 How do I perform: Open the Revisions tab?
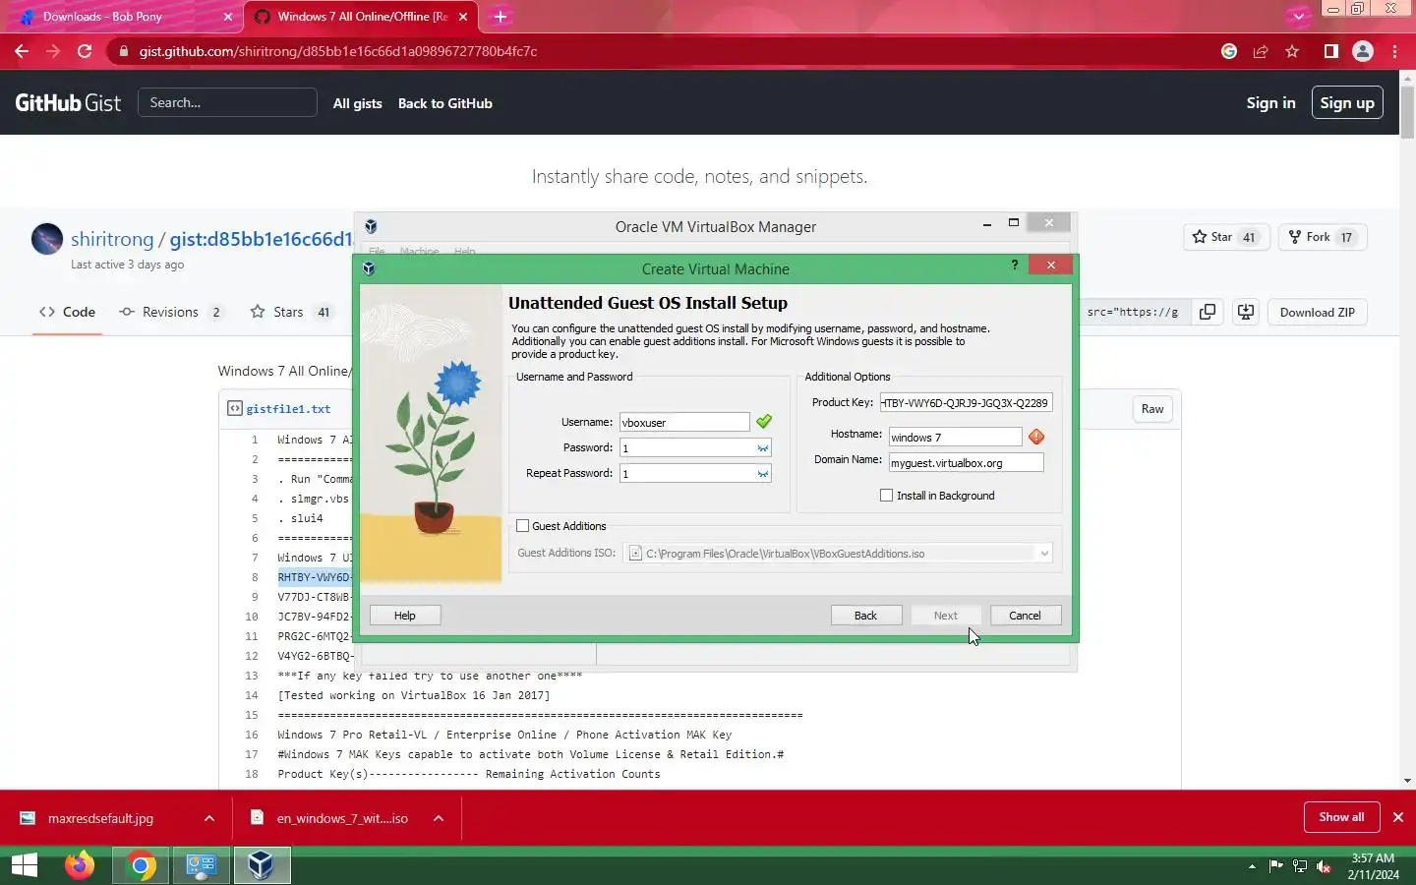171,312
